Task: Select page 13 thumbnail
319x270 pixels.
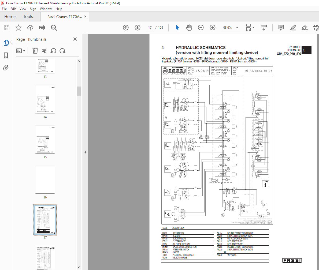Action: 45,65
